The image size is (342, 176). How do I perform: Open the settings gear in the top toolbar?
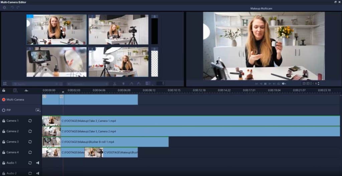click(5, 7)
